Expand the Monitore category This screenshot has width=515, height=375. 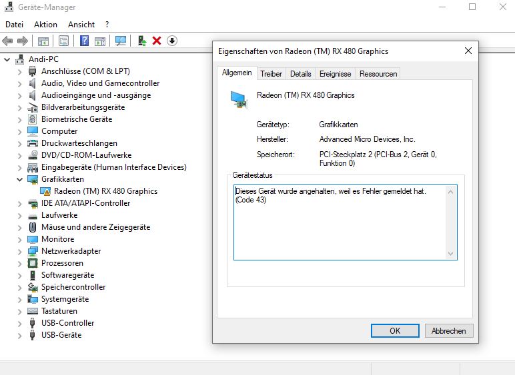(x=20, y=239)
